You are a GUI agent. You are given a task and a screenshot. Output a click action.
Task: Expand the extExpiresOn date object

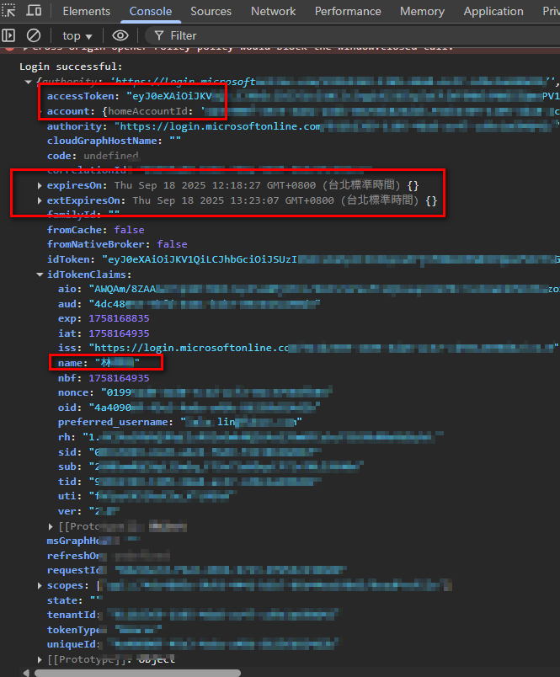40,200
